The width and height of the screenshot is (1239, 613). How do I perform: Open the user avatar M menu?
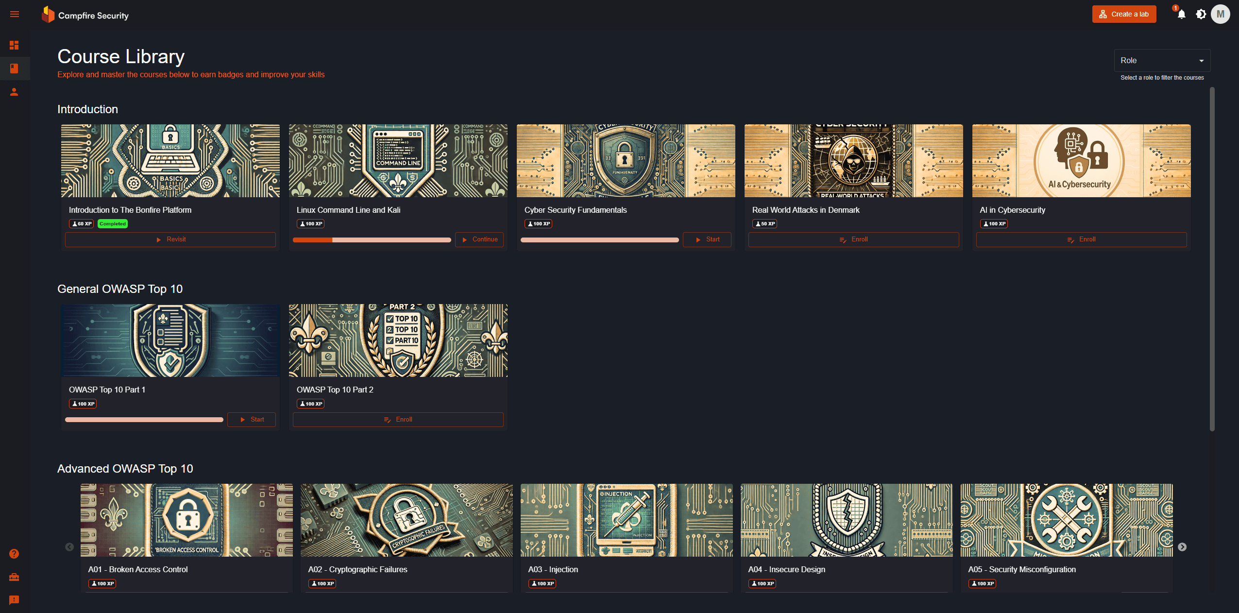[x=1220, y=15]
